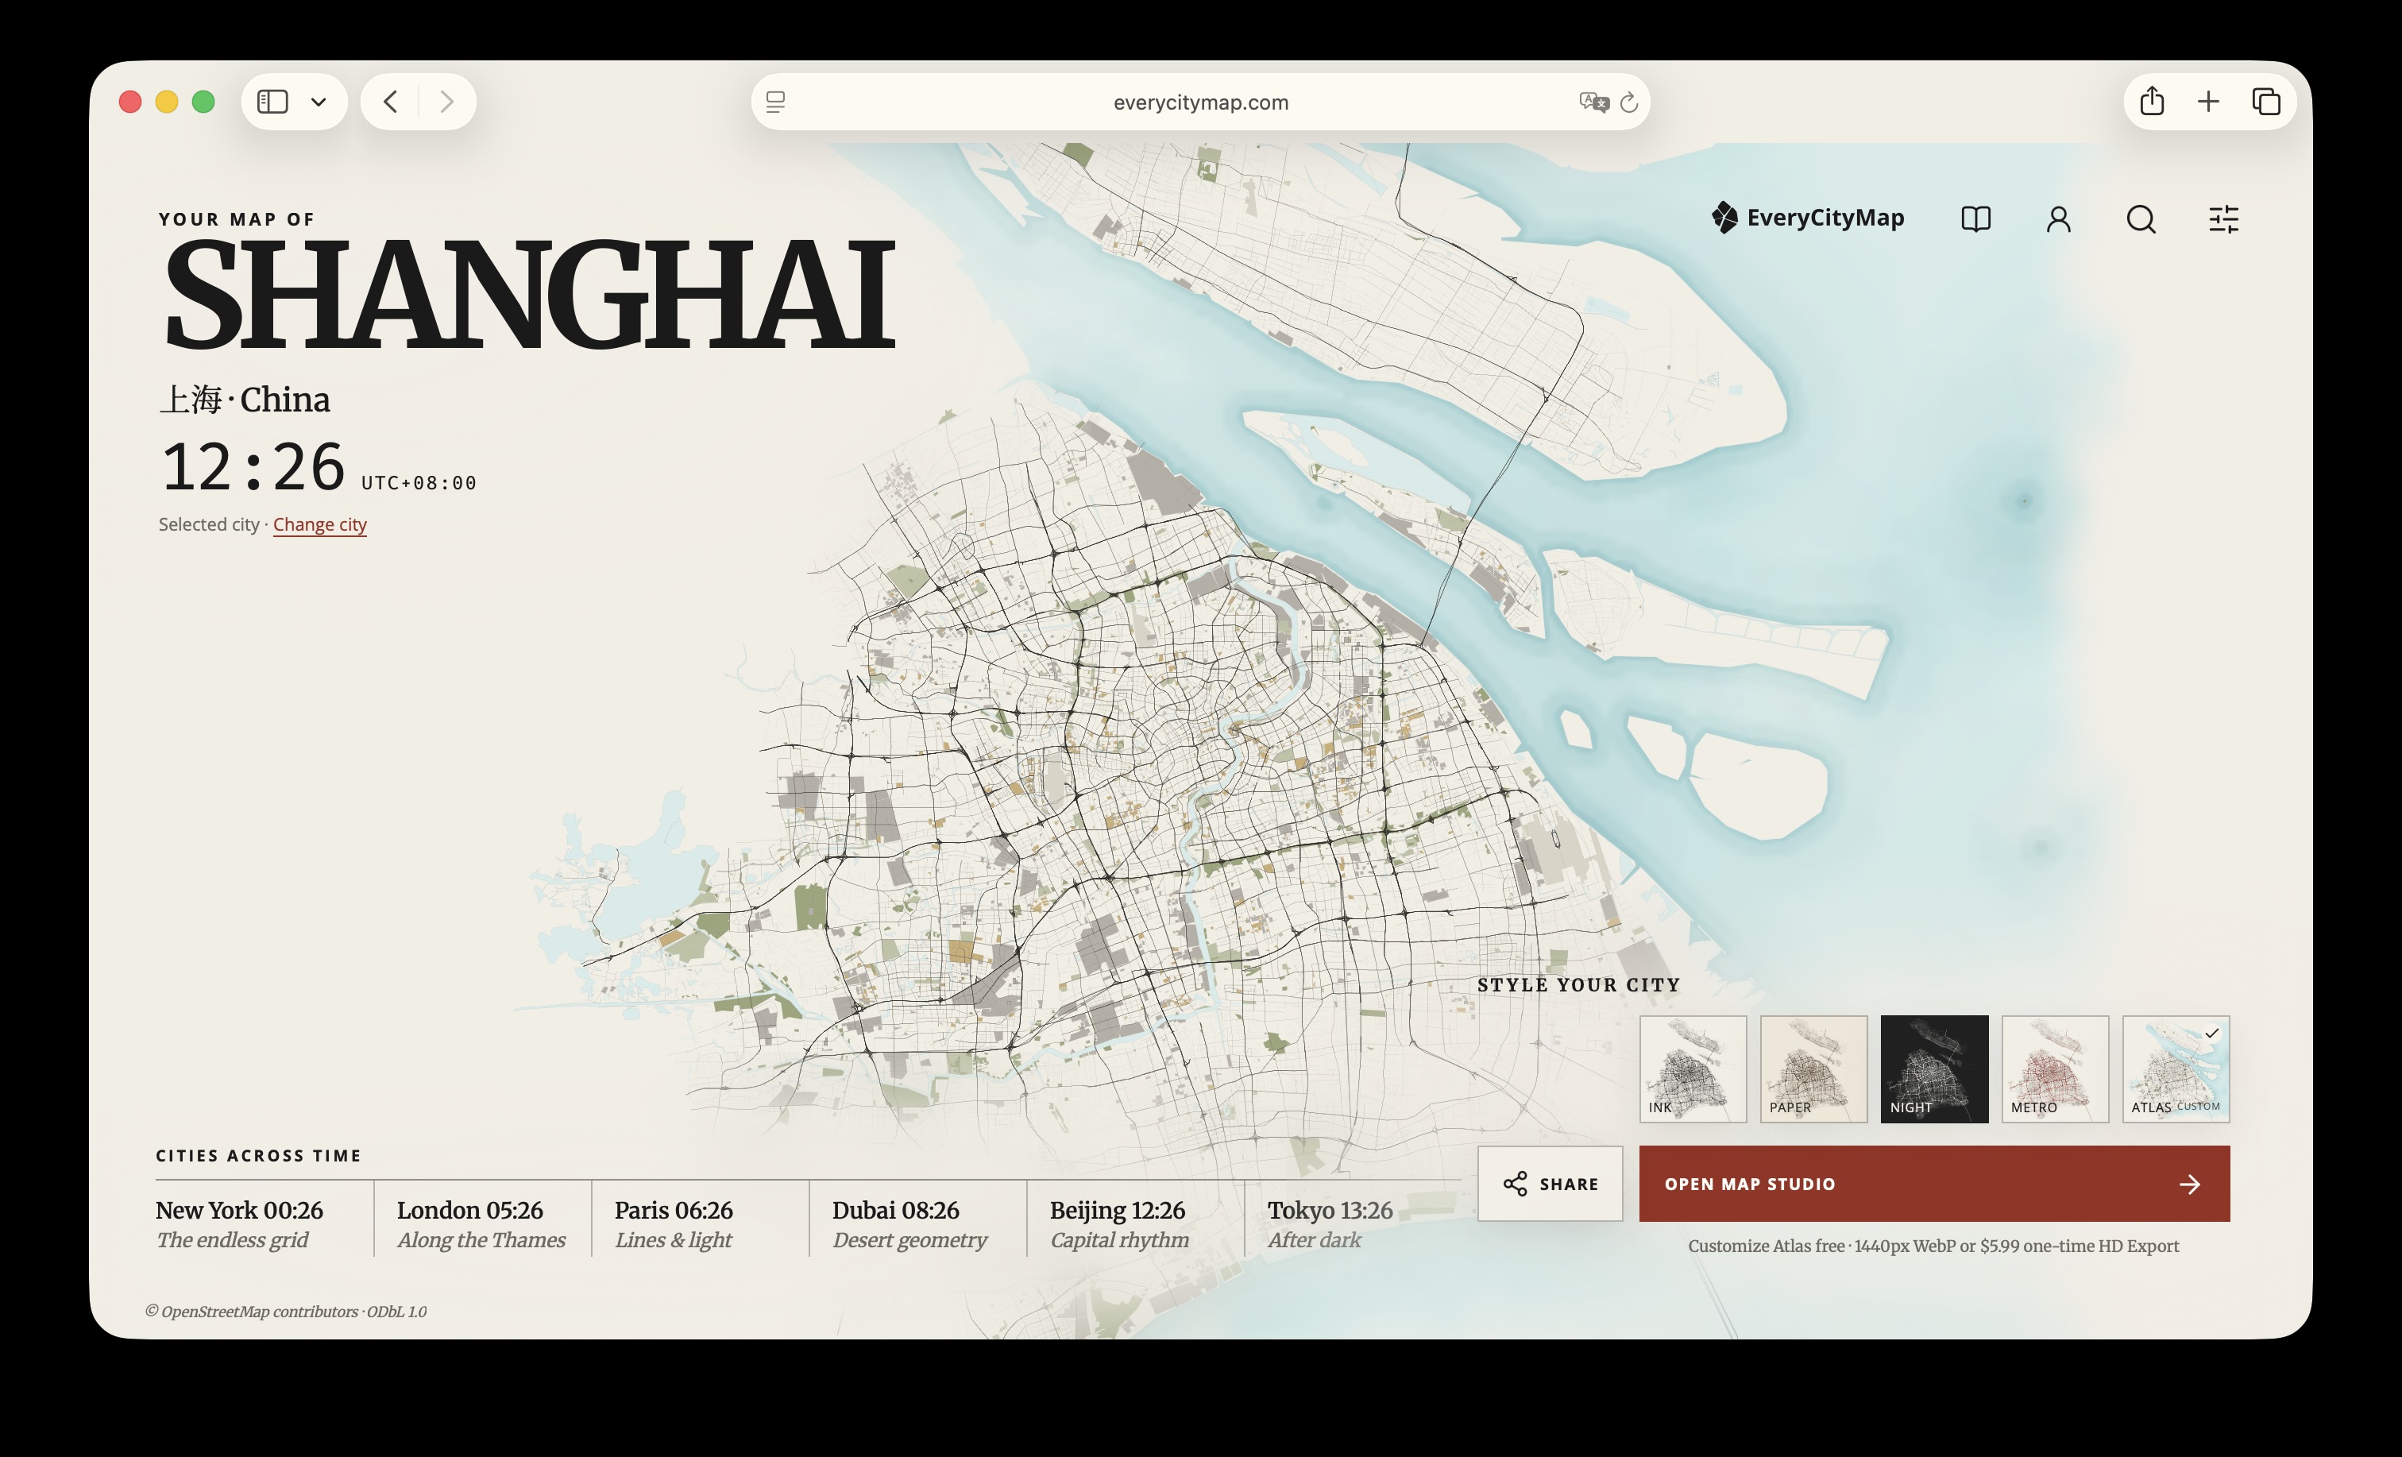Minimize window with the yellow button
The height and width of the screenshot is (1457, 2402).
coord(167,102)
